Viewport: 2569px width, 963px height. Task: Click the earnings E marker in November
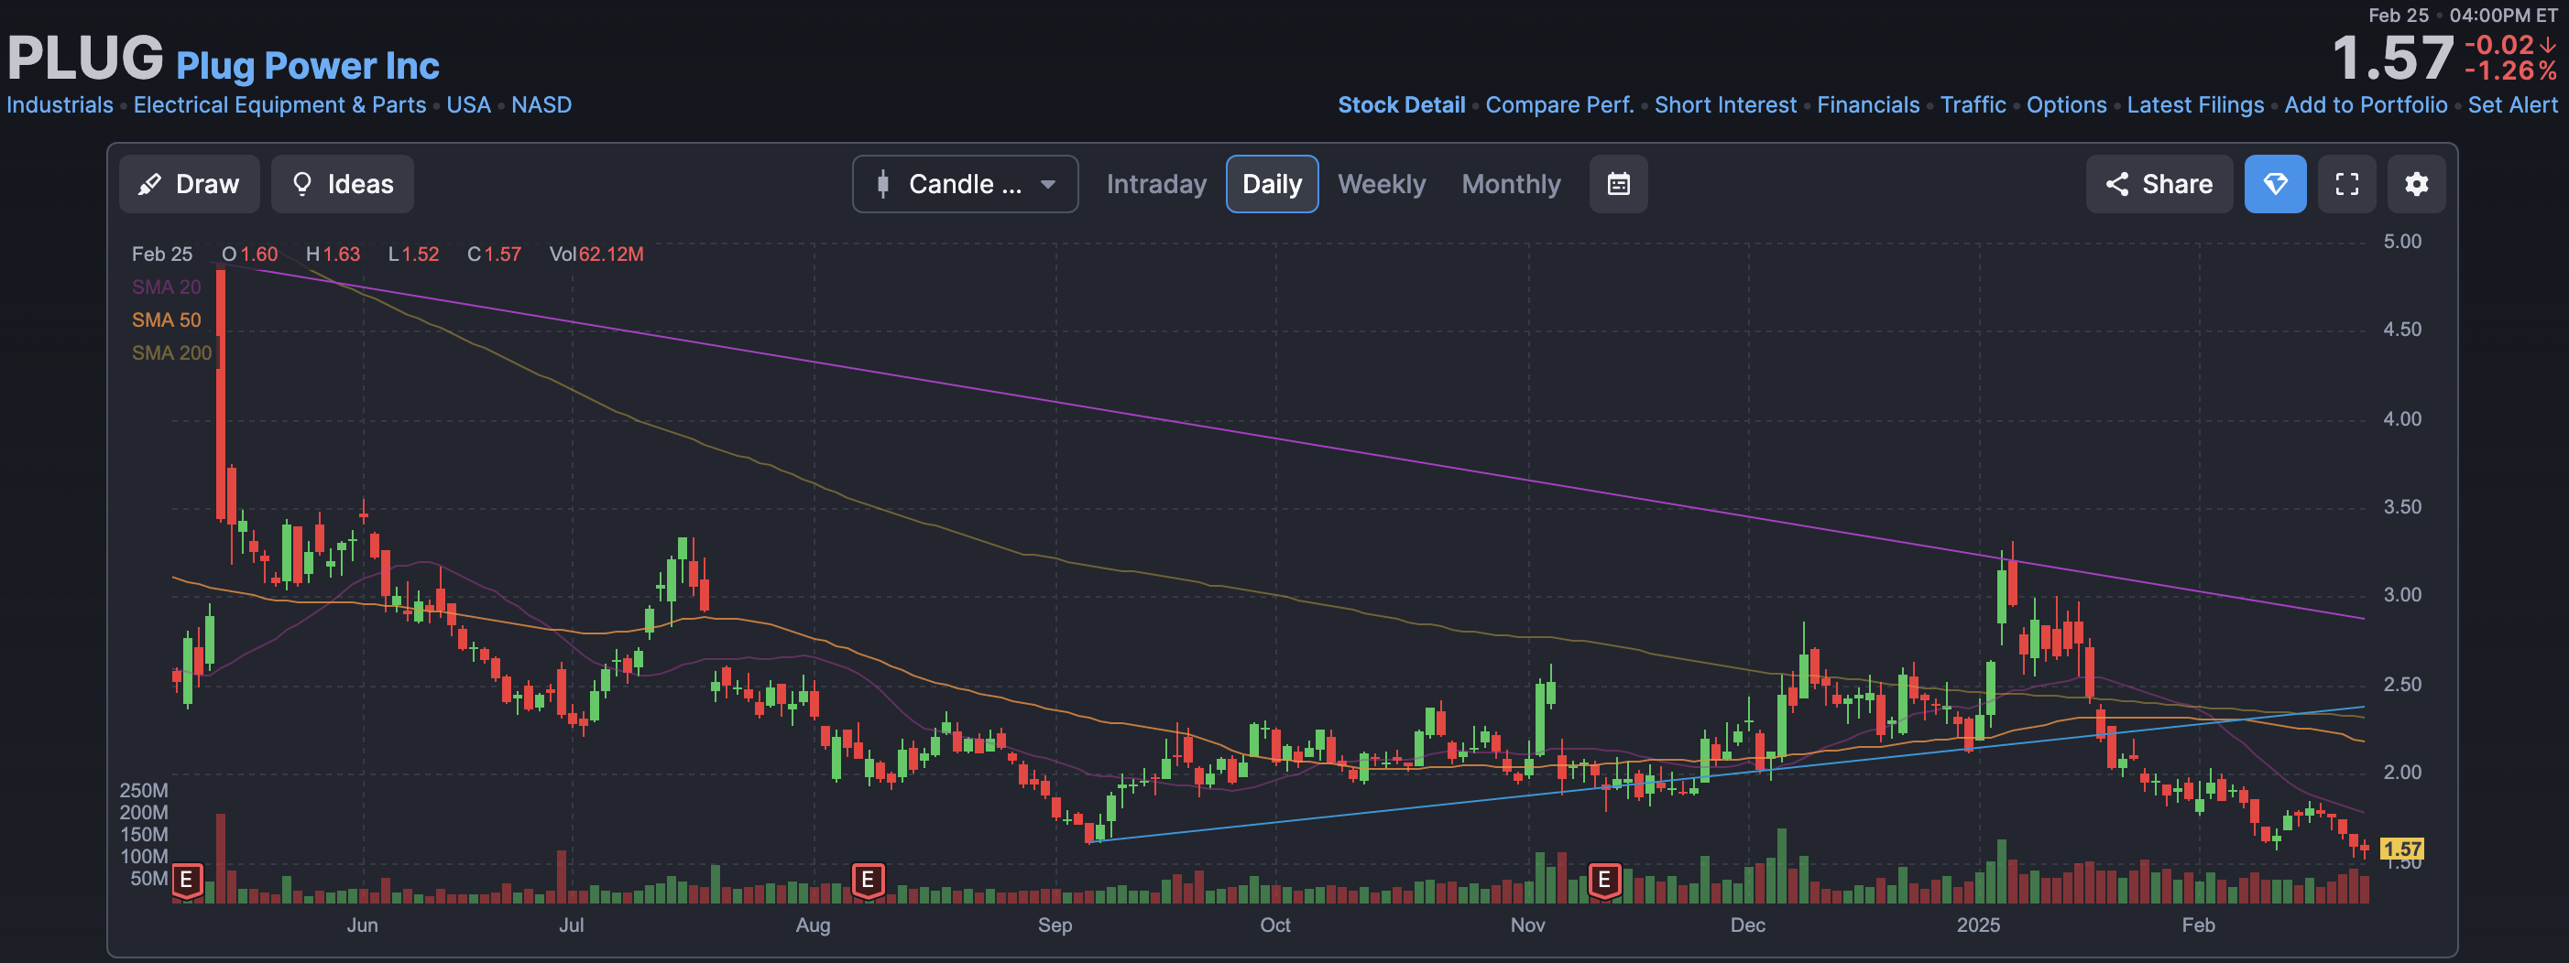[x=1603, y=881]
